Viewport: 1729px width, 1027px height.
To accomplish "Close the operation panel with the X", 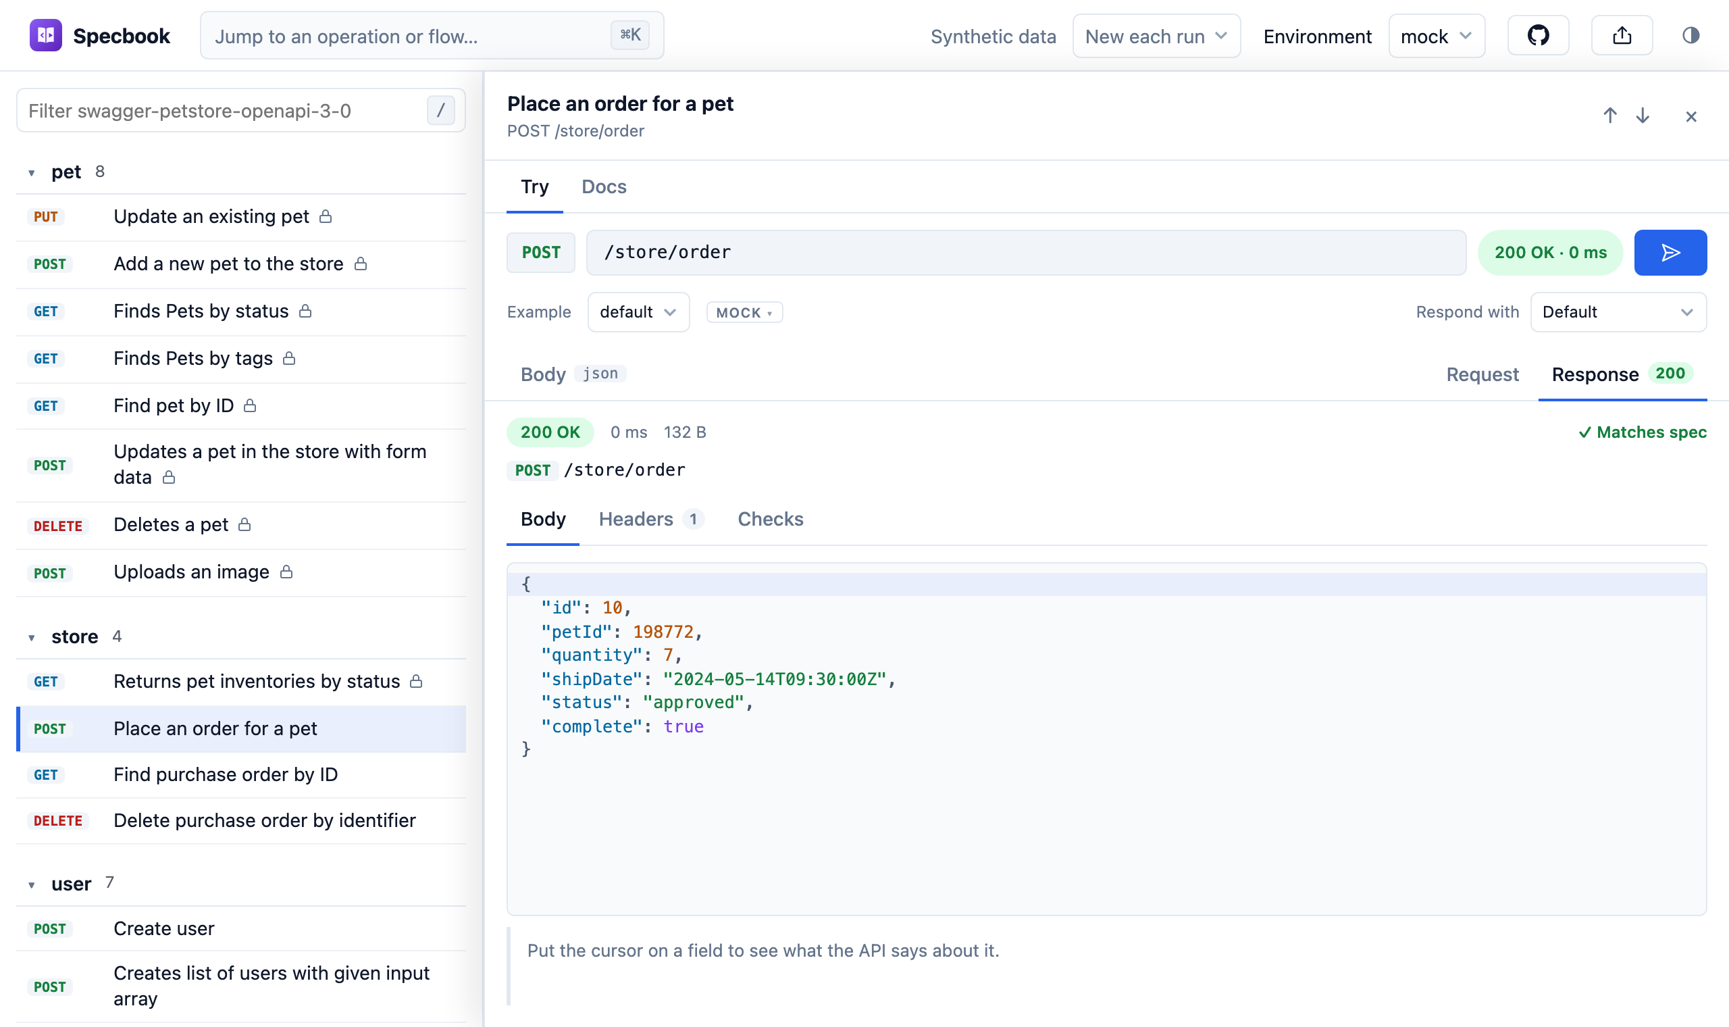I will 1691,116.
